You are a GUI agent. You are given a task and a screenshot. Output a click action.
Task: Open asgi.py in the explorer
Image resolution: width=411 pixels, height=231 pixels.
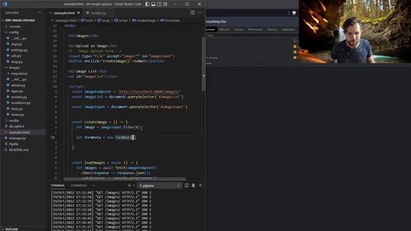click(x=17, y=44)
